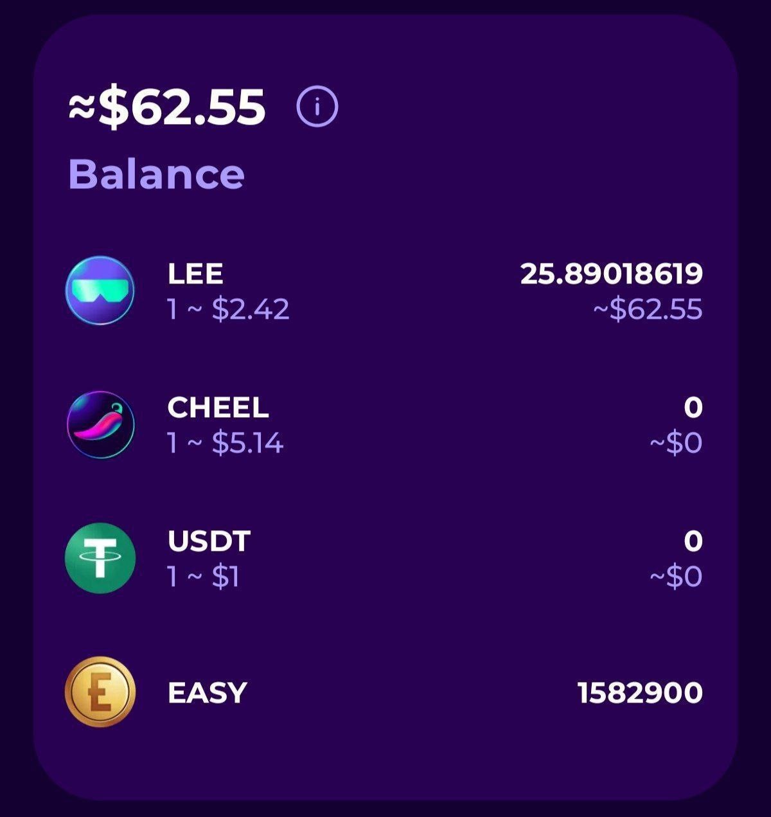Tap the LEE token sunglasses icon
This screenshot has width=771, height=817.
point(100,291)
